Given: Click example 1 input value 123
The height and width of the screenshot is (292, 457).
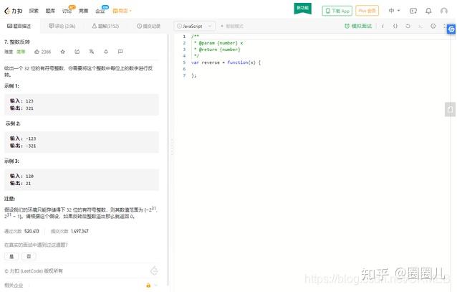Looking at the screenshot, I should (29, 101).
